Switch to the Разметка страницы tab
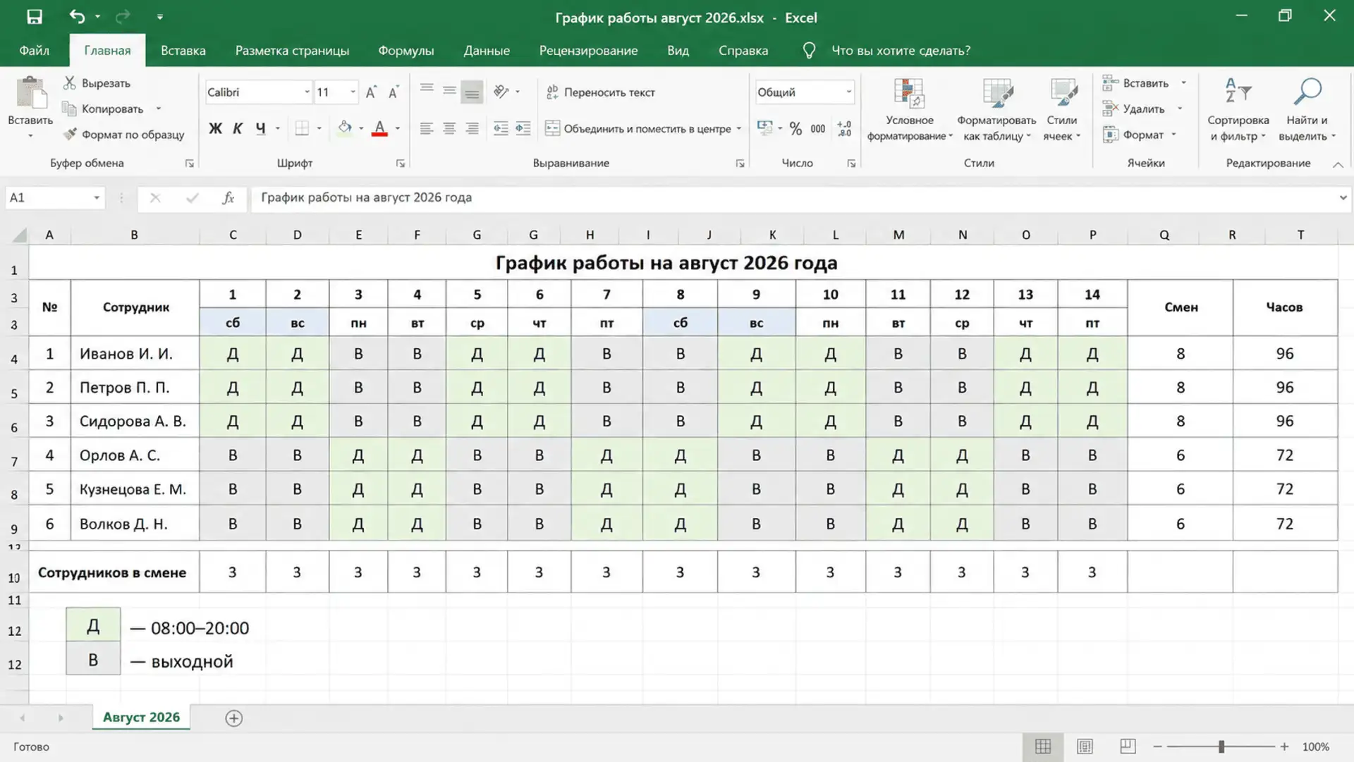This screenshot has width=1354, height=762. coord(292,51)
